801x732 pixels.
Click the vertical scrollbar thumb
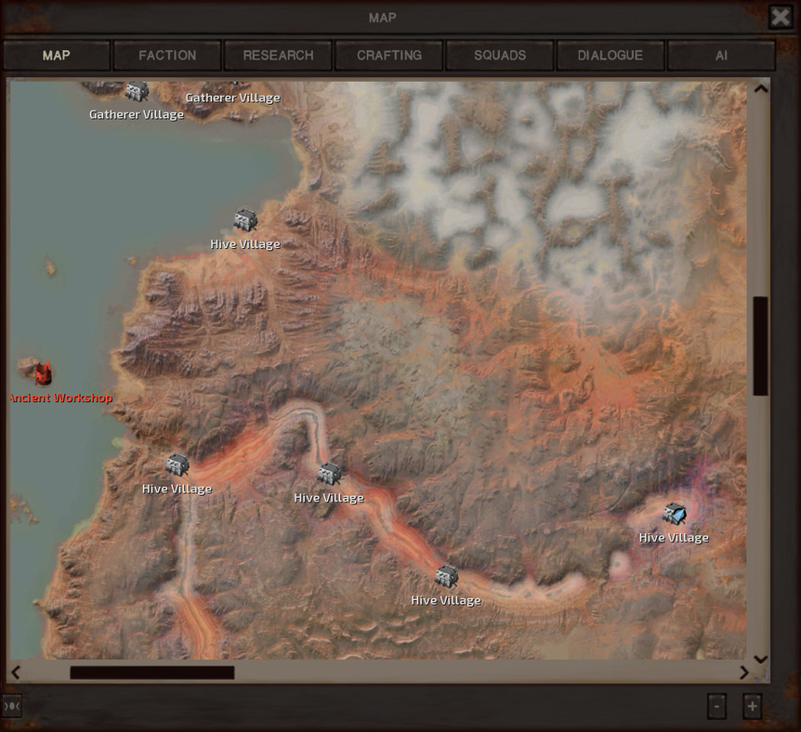click(761, 346)
